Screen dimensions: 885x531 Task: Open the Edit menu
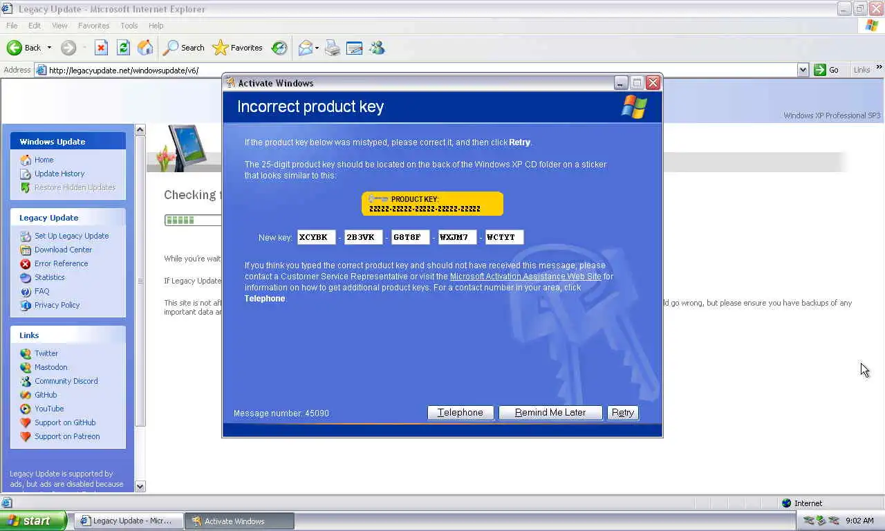[x=35, y=26]
